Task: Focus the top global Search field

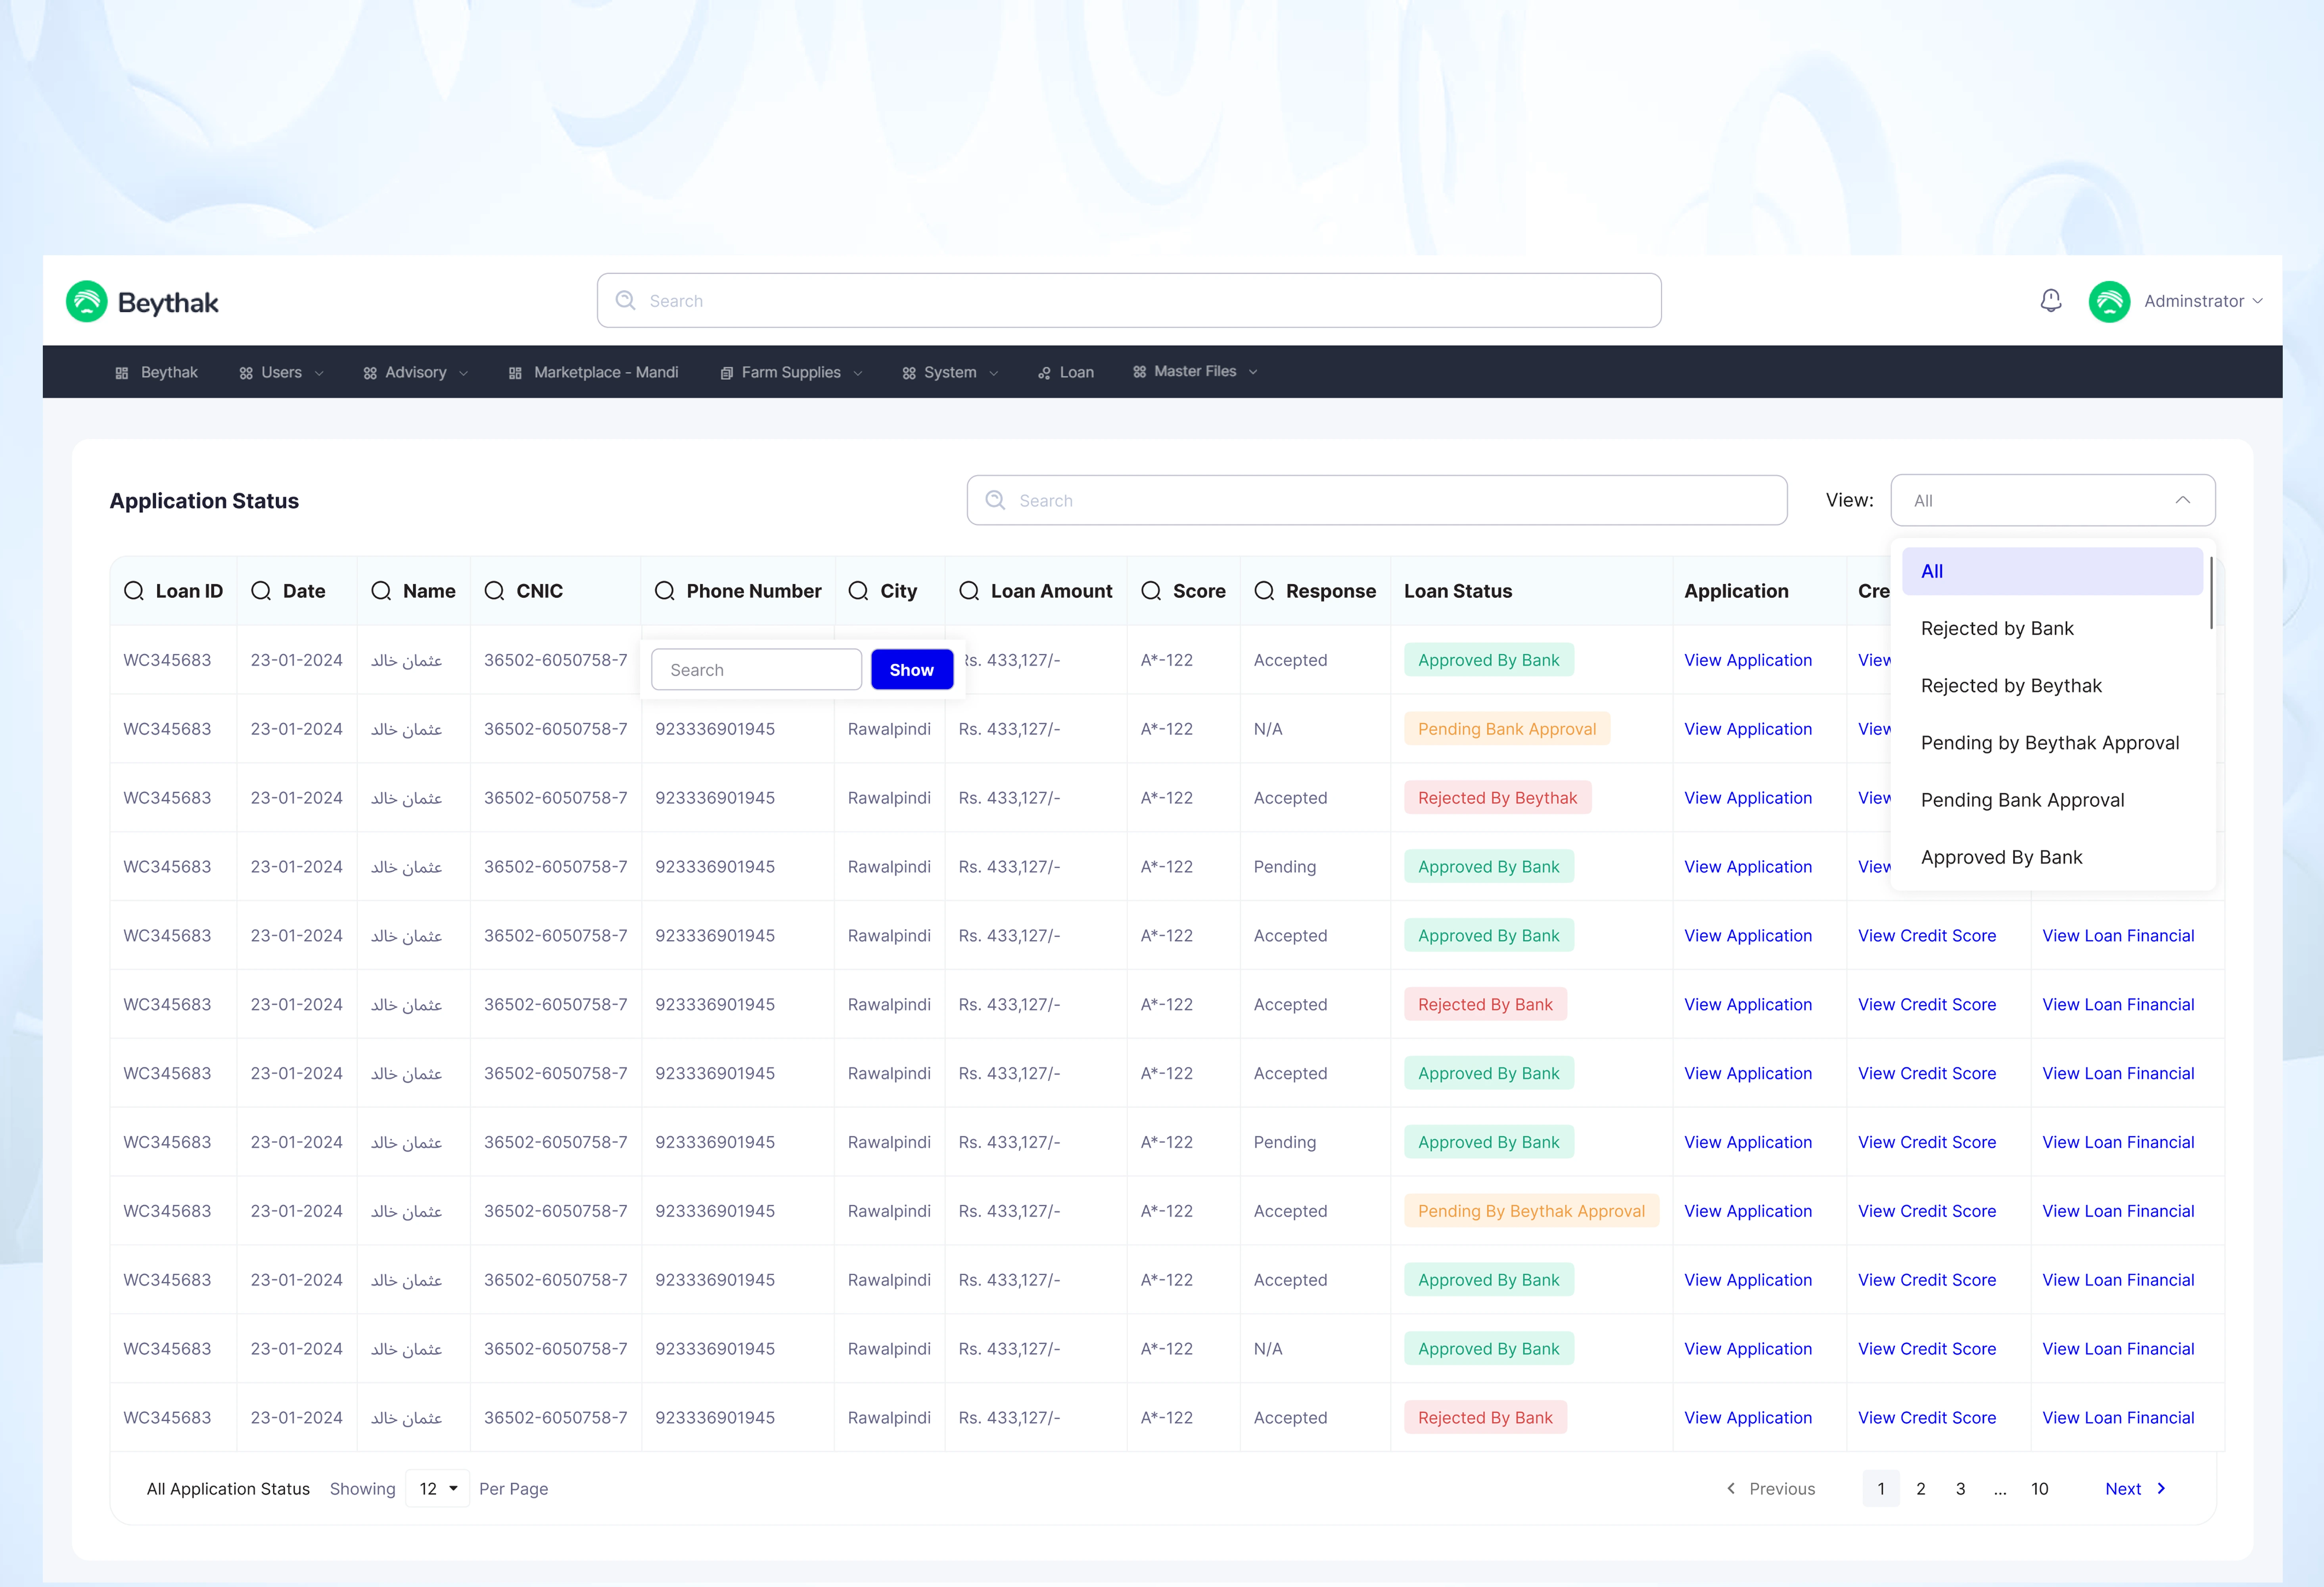Action: [1129, 300]
